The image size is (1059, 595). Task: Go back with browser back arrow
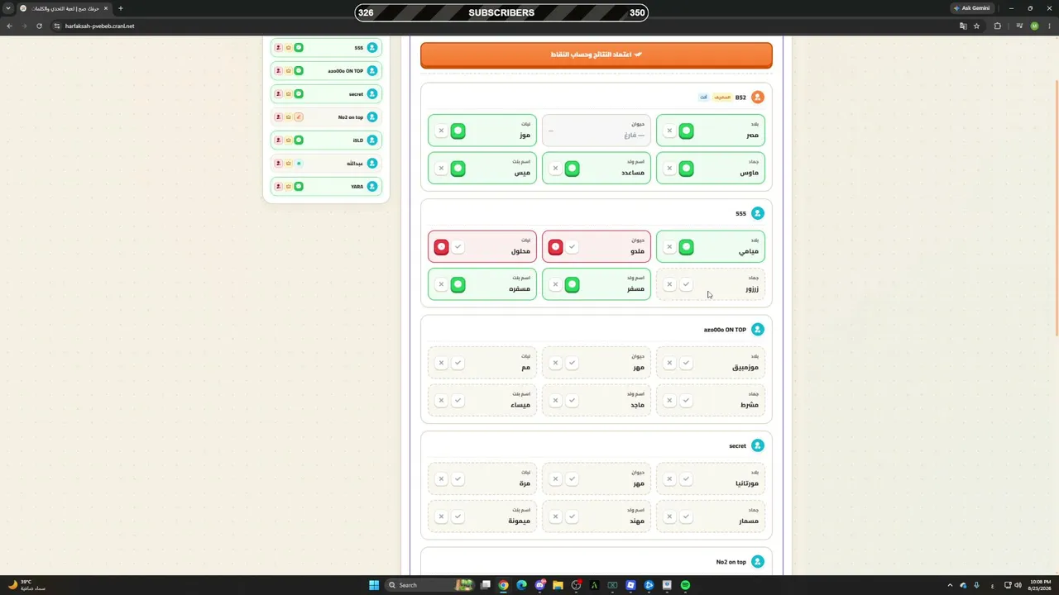pyautogui.click(x=9, y=26)
